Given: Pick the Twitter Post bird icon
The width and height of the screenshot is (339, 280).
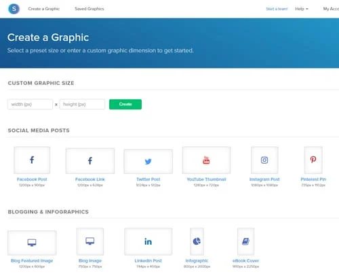Looking at the screenshot, I should point(148,162).
